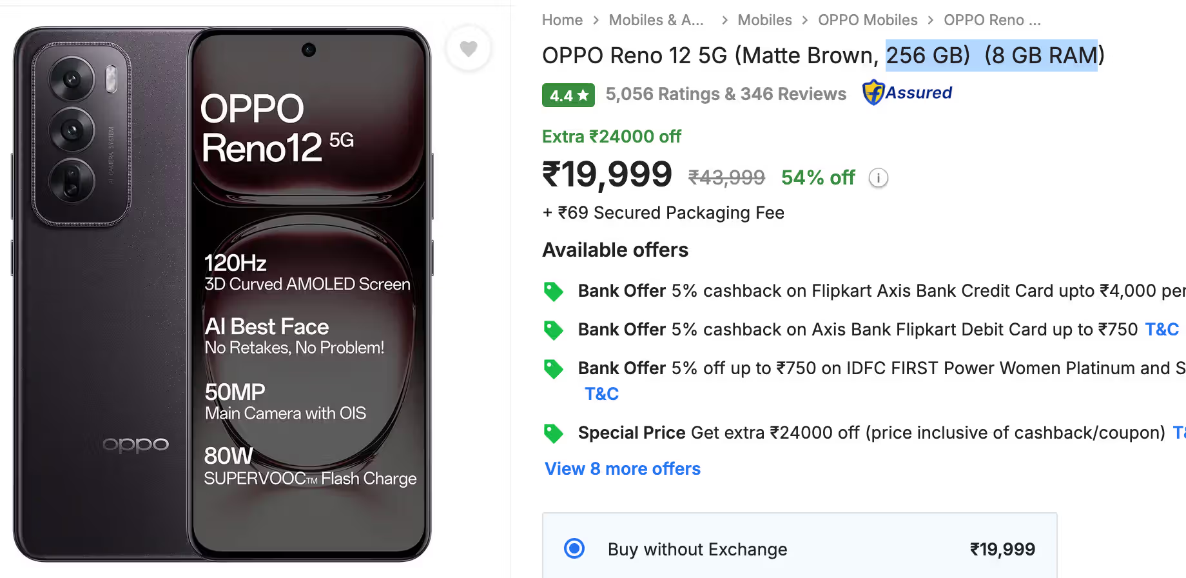The height and width of the screenshot is (578, 1186).
Task: Expand View 8 more offers
Action: click(x=622, y=469)
